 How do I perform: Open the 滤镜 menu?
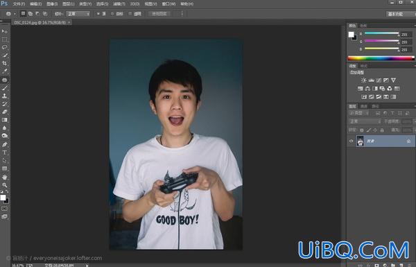coord(119,4)
